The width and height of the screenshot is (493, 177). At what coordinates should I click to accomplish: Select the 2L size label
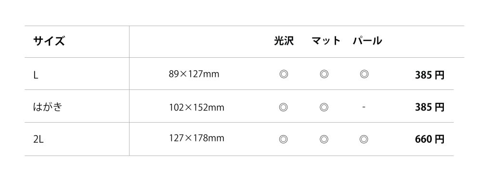39,139
